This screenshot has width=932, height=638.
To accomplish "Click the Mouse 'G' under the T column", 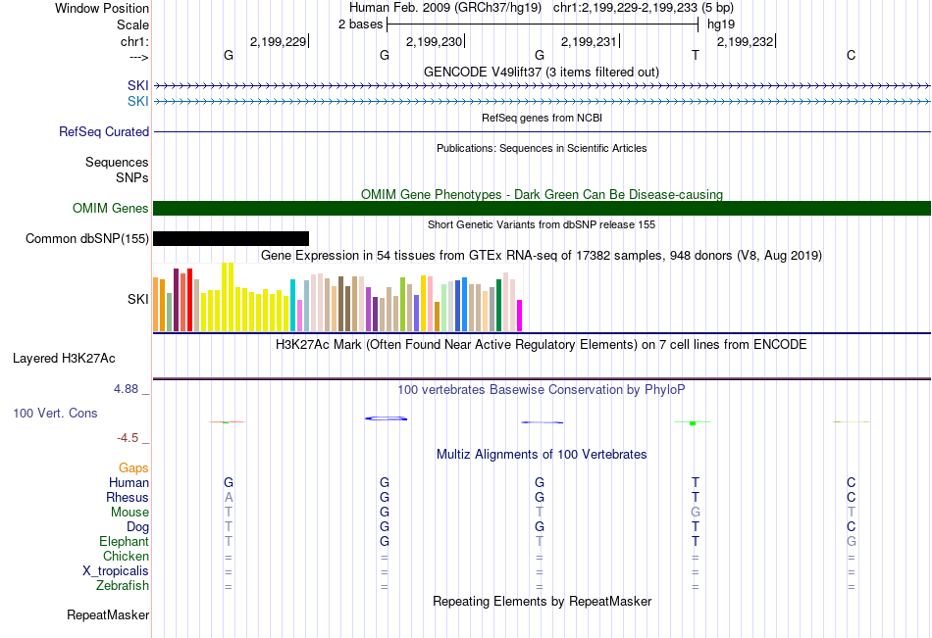I will [696, 512].
